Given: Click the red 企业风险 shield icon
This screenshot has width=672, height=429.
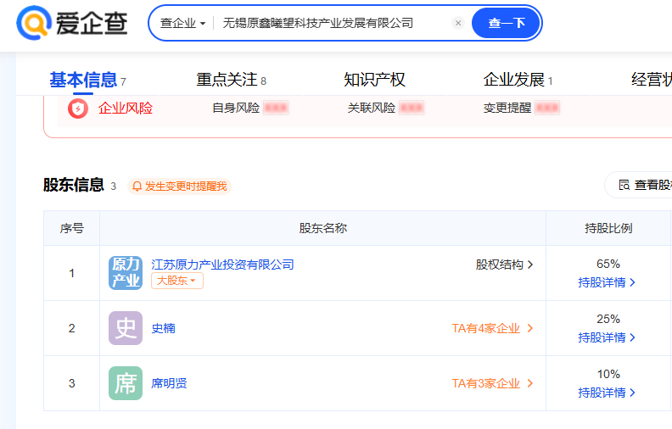Looking at the screenshot, I should [78, 109].
